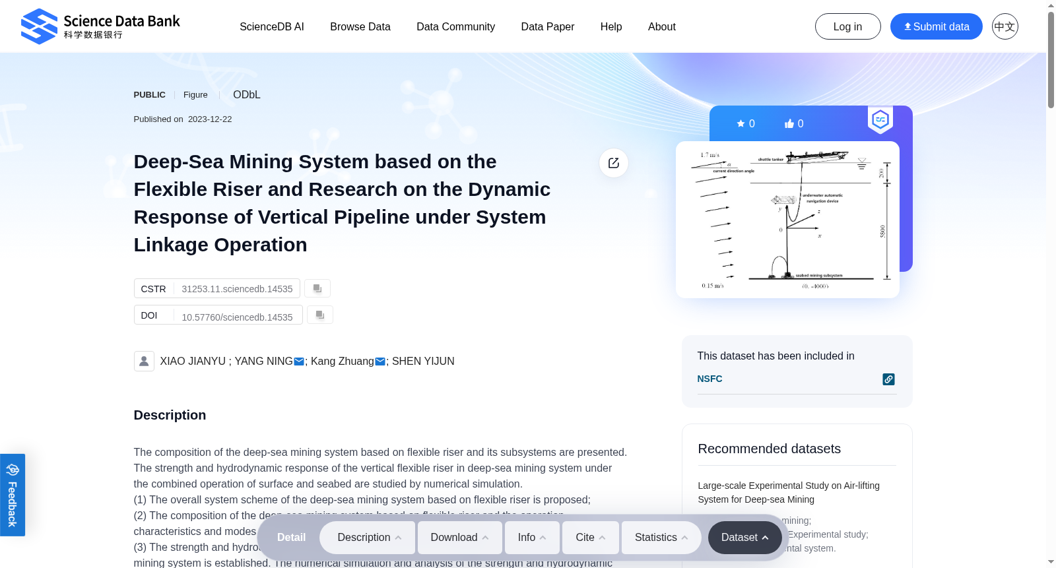Open the Data Community menu
Screen dimensions: 1056x568
click(x=455, y=26)
